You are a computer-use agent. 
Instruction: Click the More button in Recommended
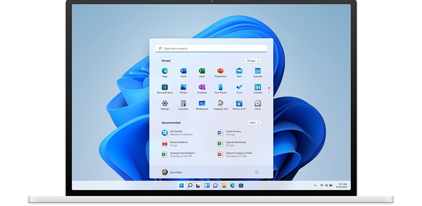254,123
